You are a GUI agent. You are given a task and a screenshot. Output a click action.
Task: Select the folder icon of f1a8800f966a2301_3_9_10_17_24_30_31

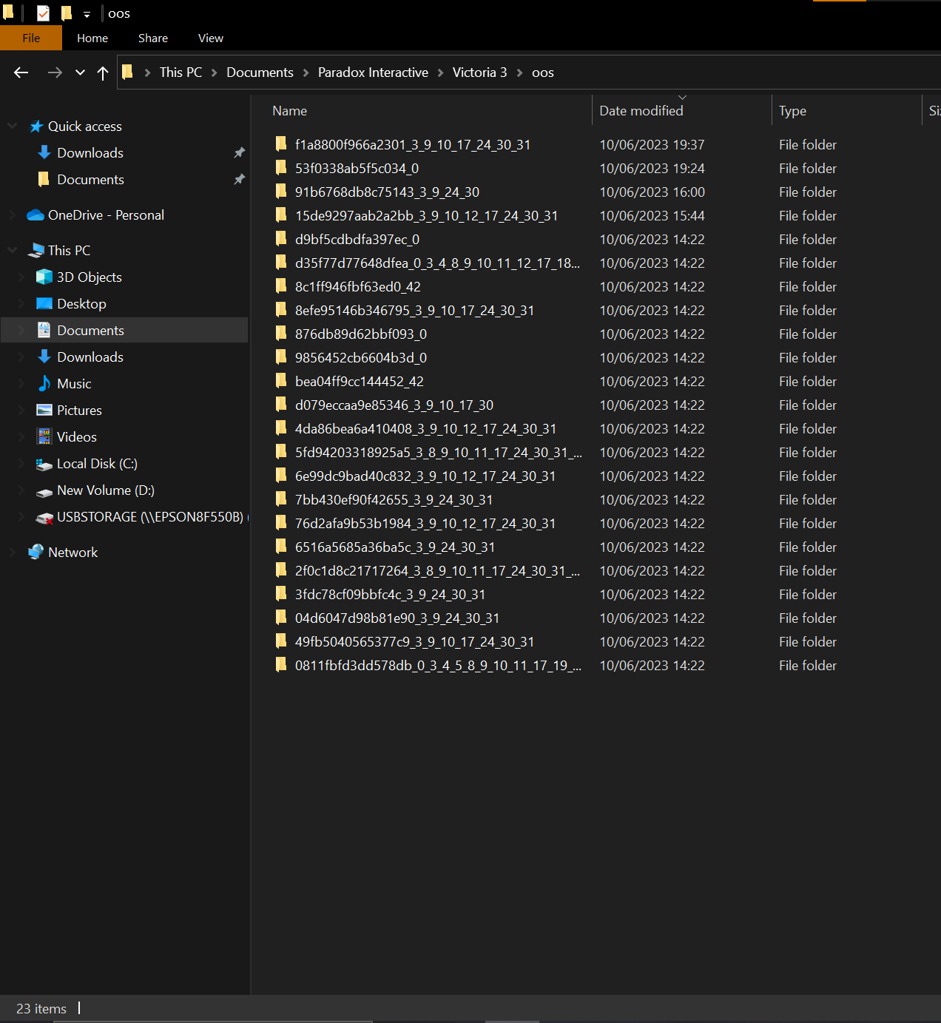point(281,144)
